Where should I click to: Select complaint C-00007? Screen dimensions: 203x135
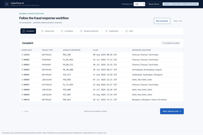point(101,85)
